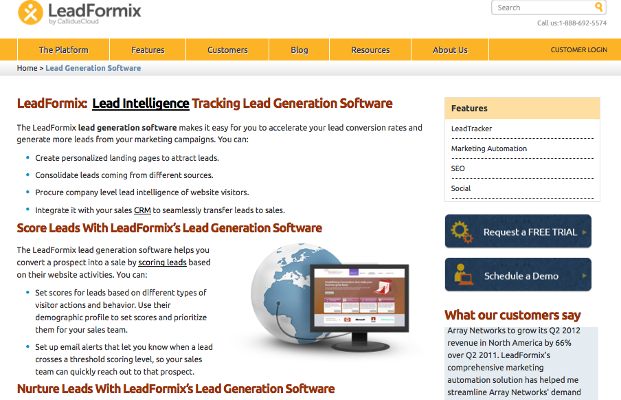The width and height of the screenshot is (621, 400).
Task: Click 'Consolidate leads coming from different sources' bullet
Action: pos(124,175)
